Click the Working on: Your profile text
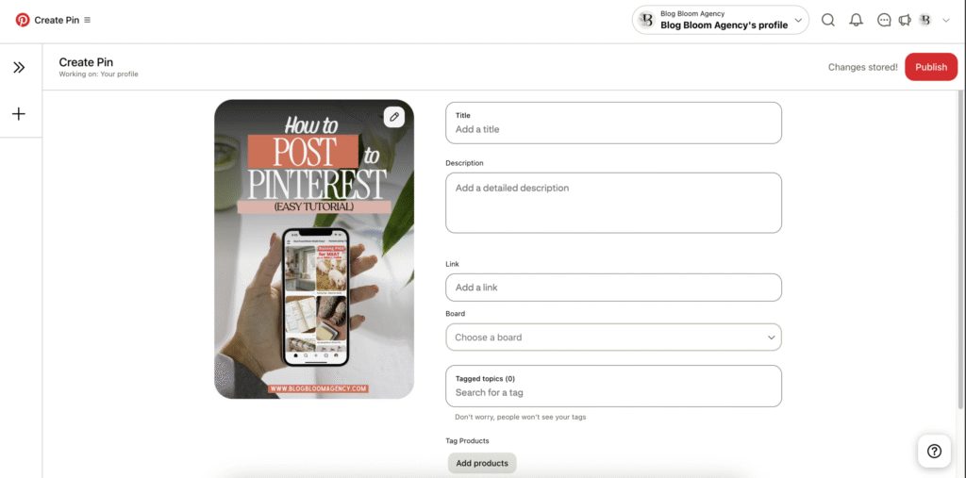Screen dimensions: 966x478 98,74
